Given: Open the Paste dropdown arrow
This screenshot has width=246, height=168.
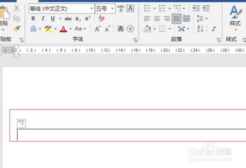Looking at the screenshot, I should point(3,30).
